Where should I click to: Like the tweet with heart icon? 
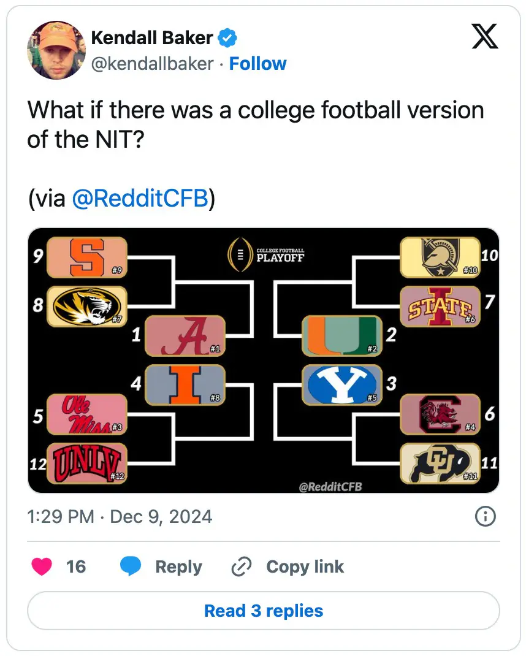(42, 566)
